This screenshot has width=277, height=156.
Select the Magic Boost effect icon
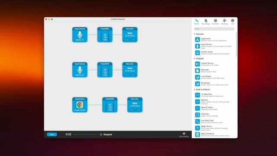tap(197, 128)
